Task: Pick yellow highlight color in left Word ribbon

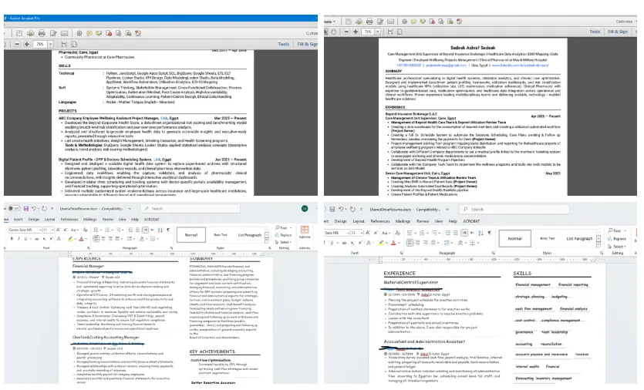Action: (70, 239)
